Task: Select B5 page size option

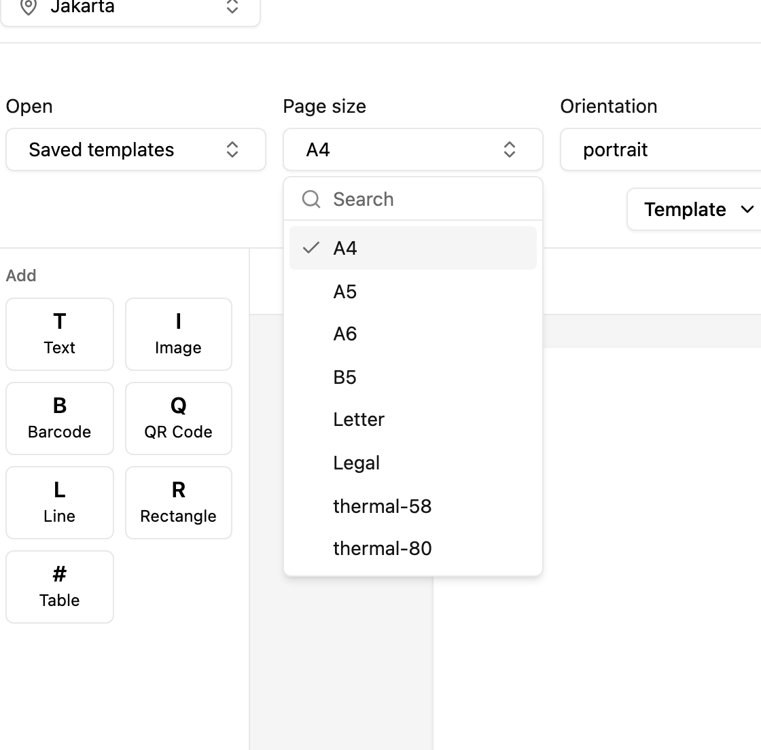Action: pos(413,377)
